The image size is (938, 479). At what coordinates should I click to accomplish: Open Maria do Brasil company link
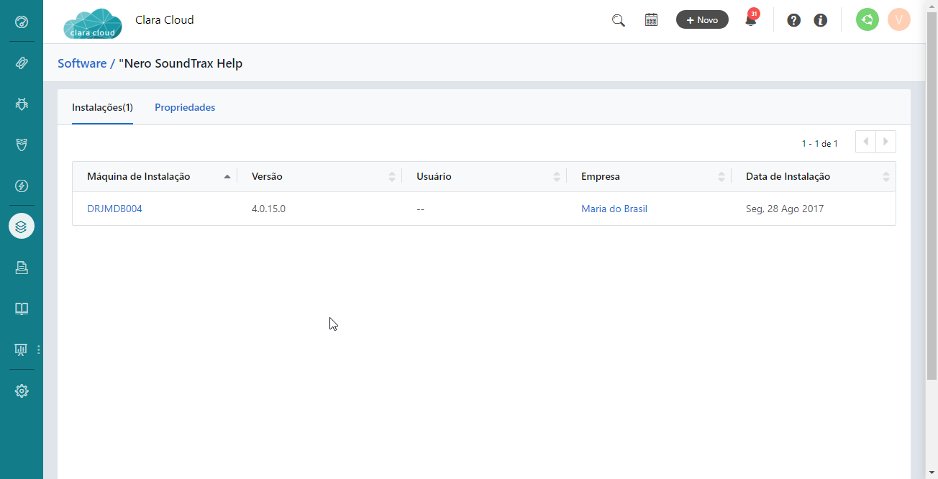point(614,209)
